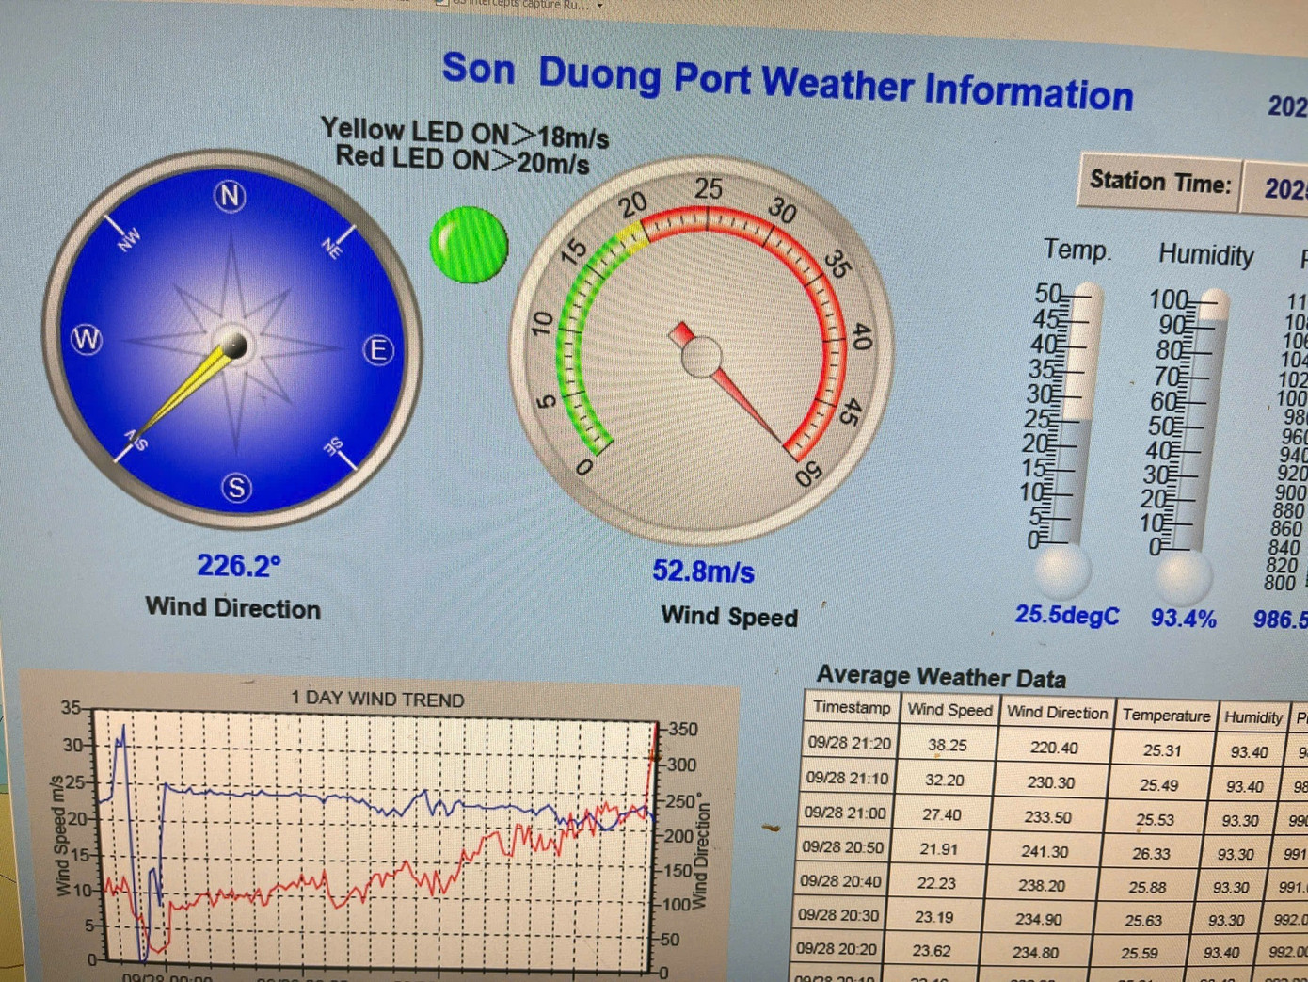The height and width of the screenshot is (982, 1308).
Task: Click the Temperature column header
Action: click(1166, 716)
